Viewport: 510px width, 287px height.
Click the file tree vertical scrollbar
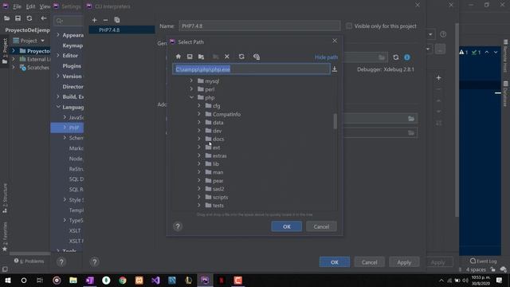tap(335, 121)
